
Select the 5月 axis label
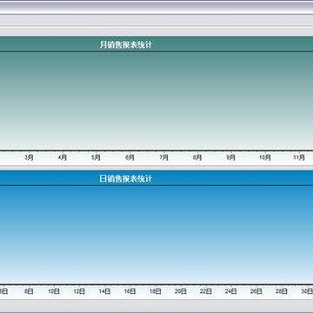coord(96,157)
